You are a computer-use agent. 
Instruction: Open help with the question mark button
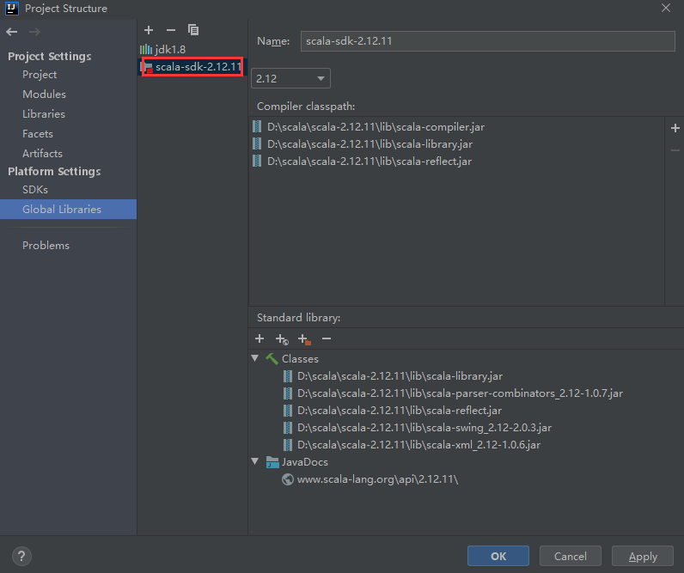(x=21, y=556)
